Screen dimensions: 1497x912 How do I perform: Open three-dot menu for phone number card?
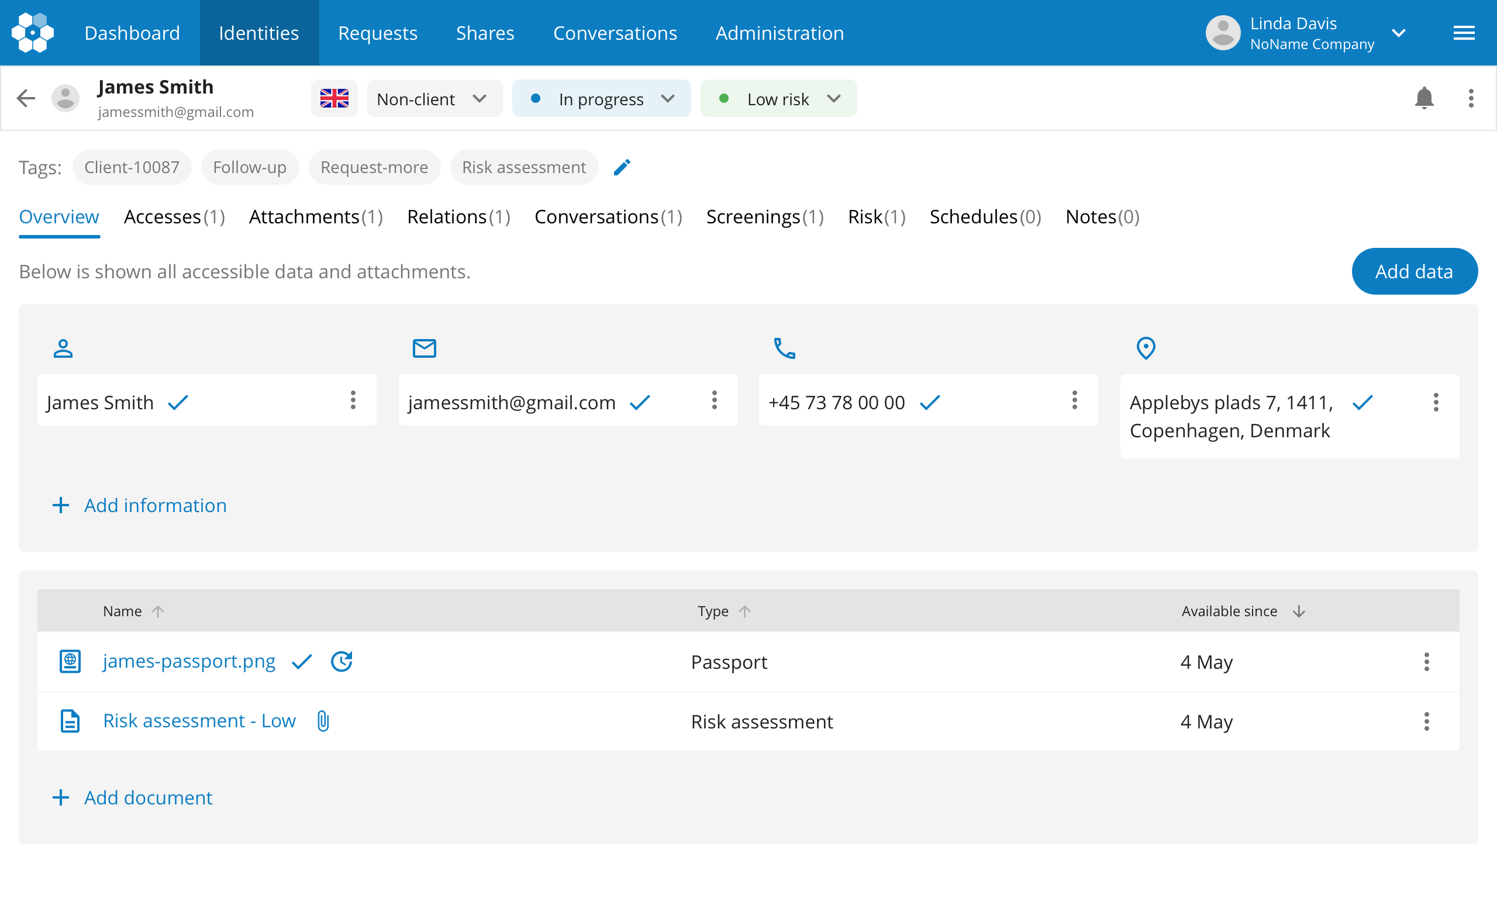point(1074,400)
